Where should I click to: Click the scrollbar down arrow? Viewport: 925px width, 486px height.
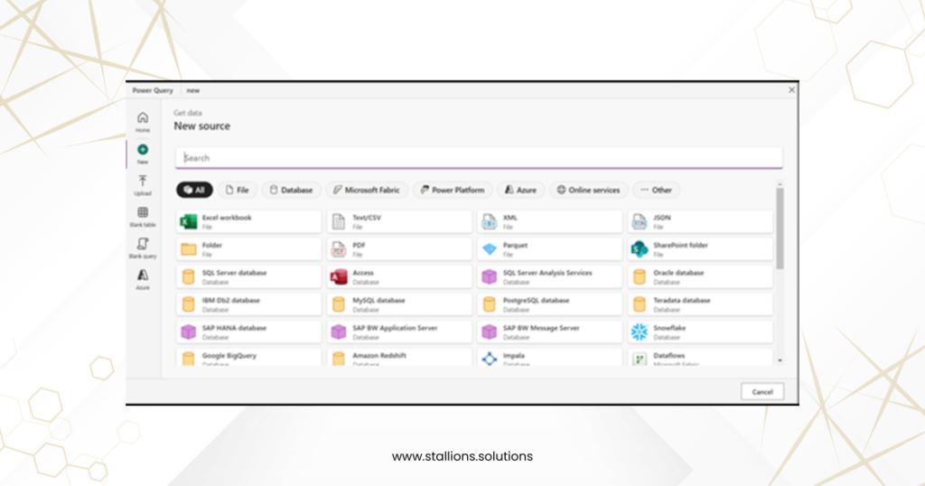pos(780,360)
